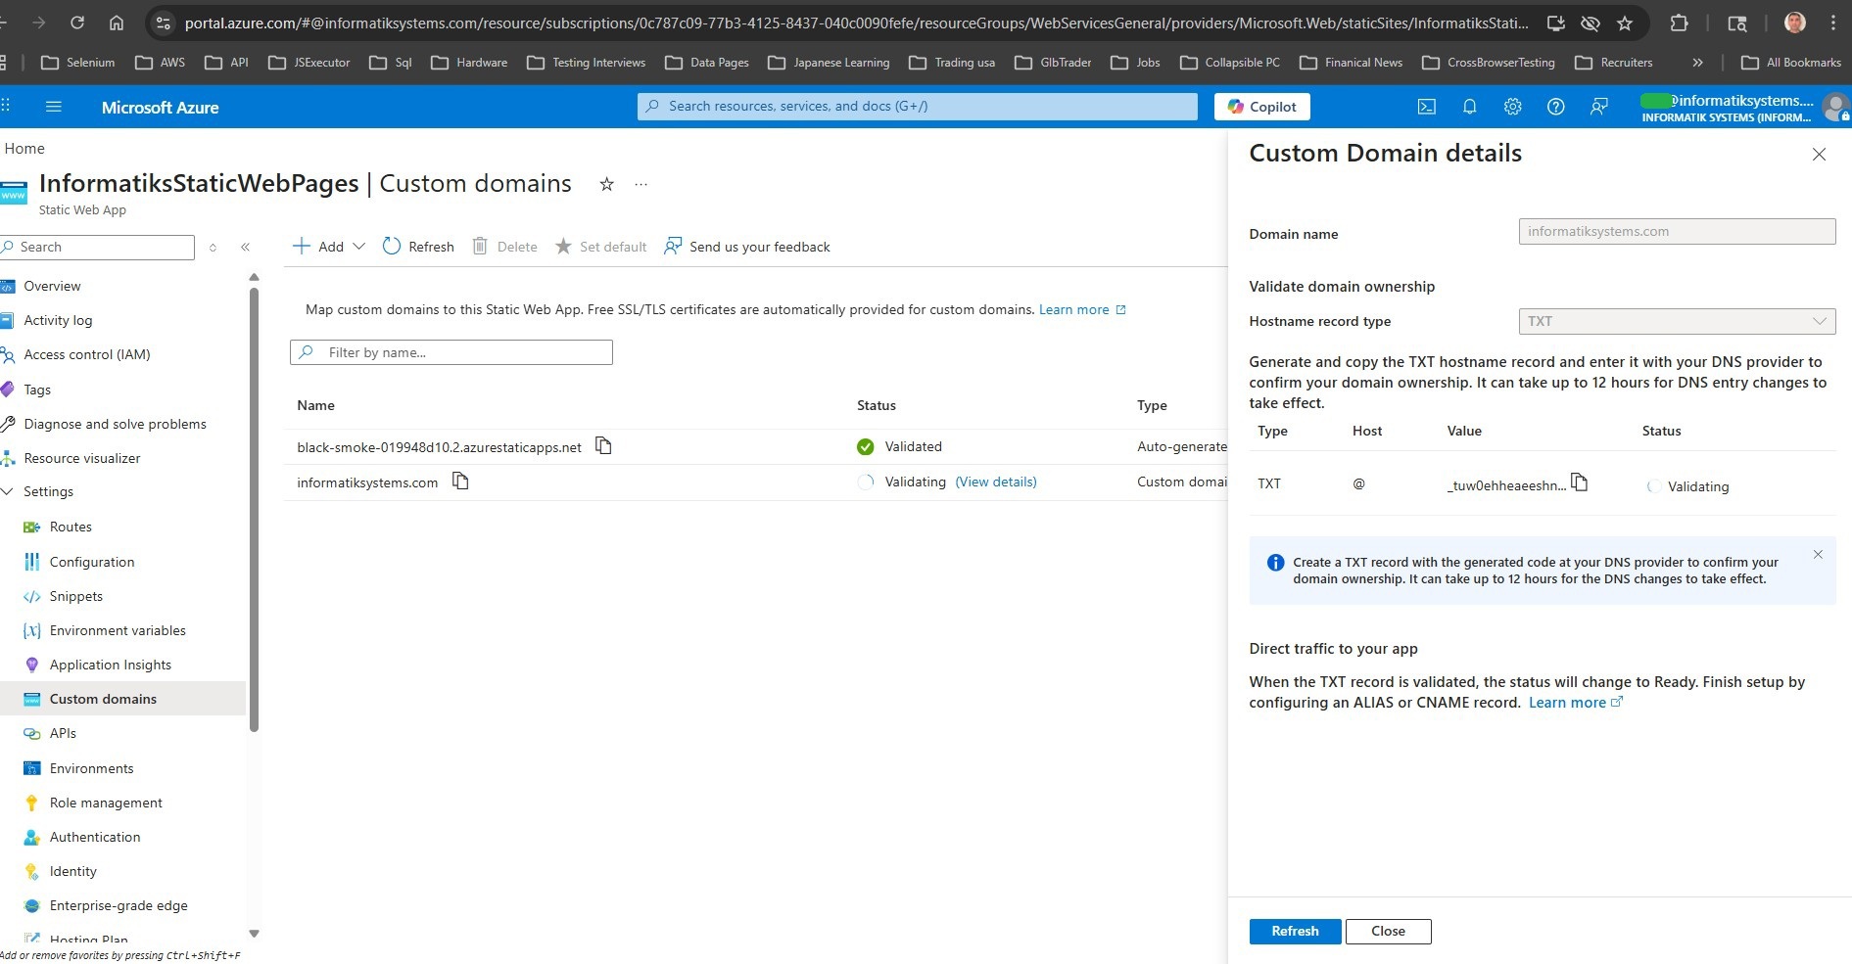Viewport: 1852px width, 964px height.
Task: Reload the browser page
Action: (77, 23)
